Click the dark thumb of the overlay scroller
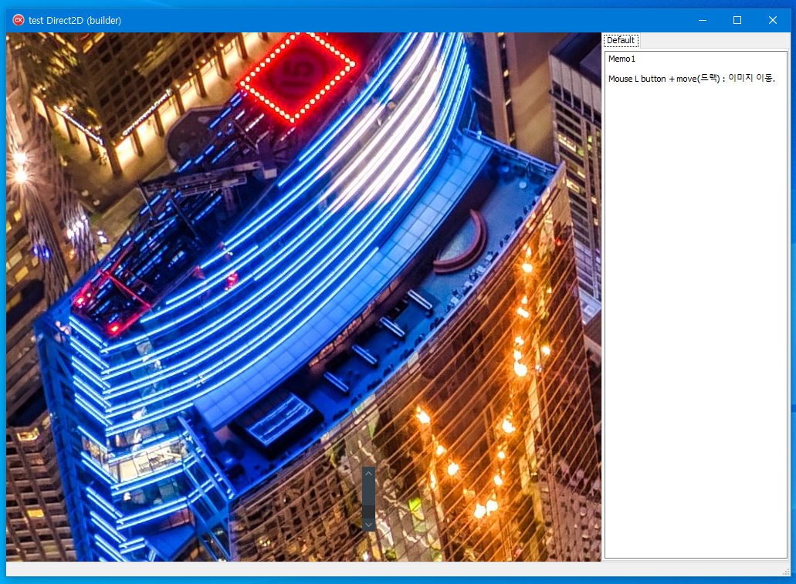Viewport: 796px width, 584px height. (369, 510)
